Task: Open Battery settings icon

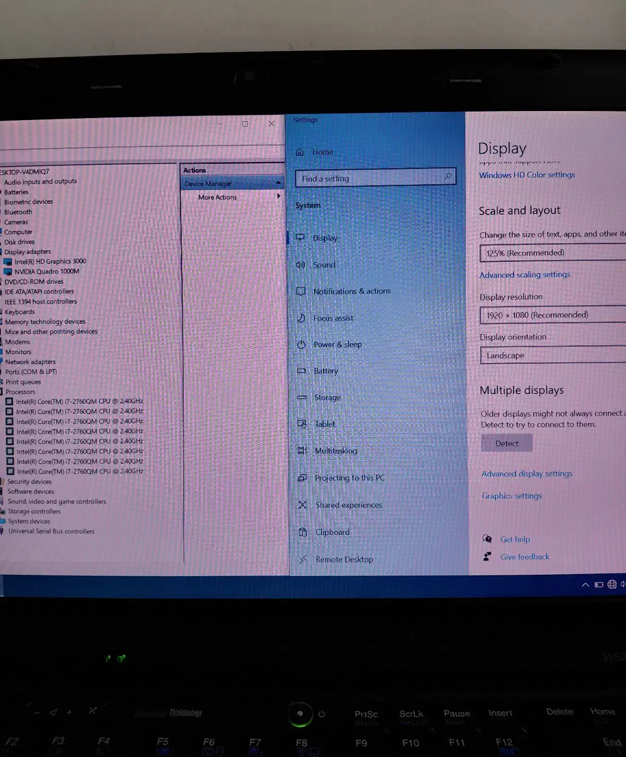Action: pyautogui.click(x=301, y=371)
